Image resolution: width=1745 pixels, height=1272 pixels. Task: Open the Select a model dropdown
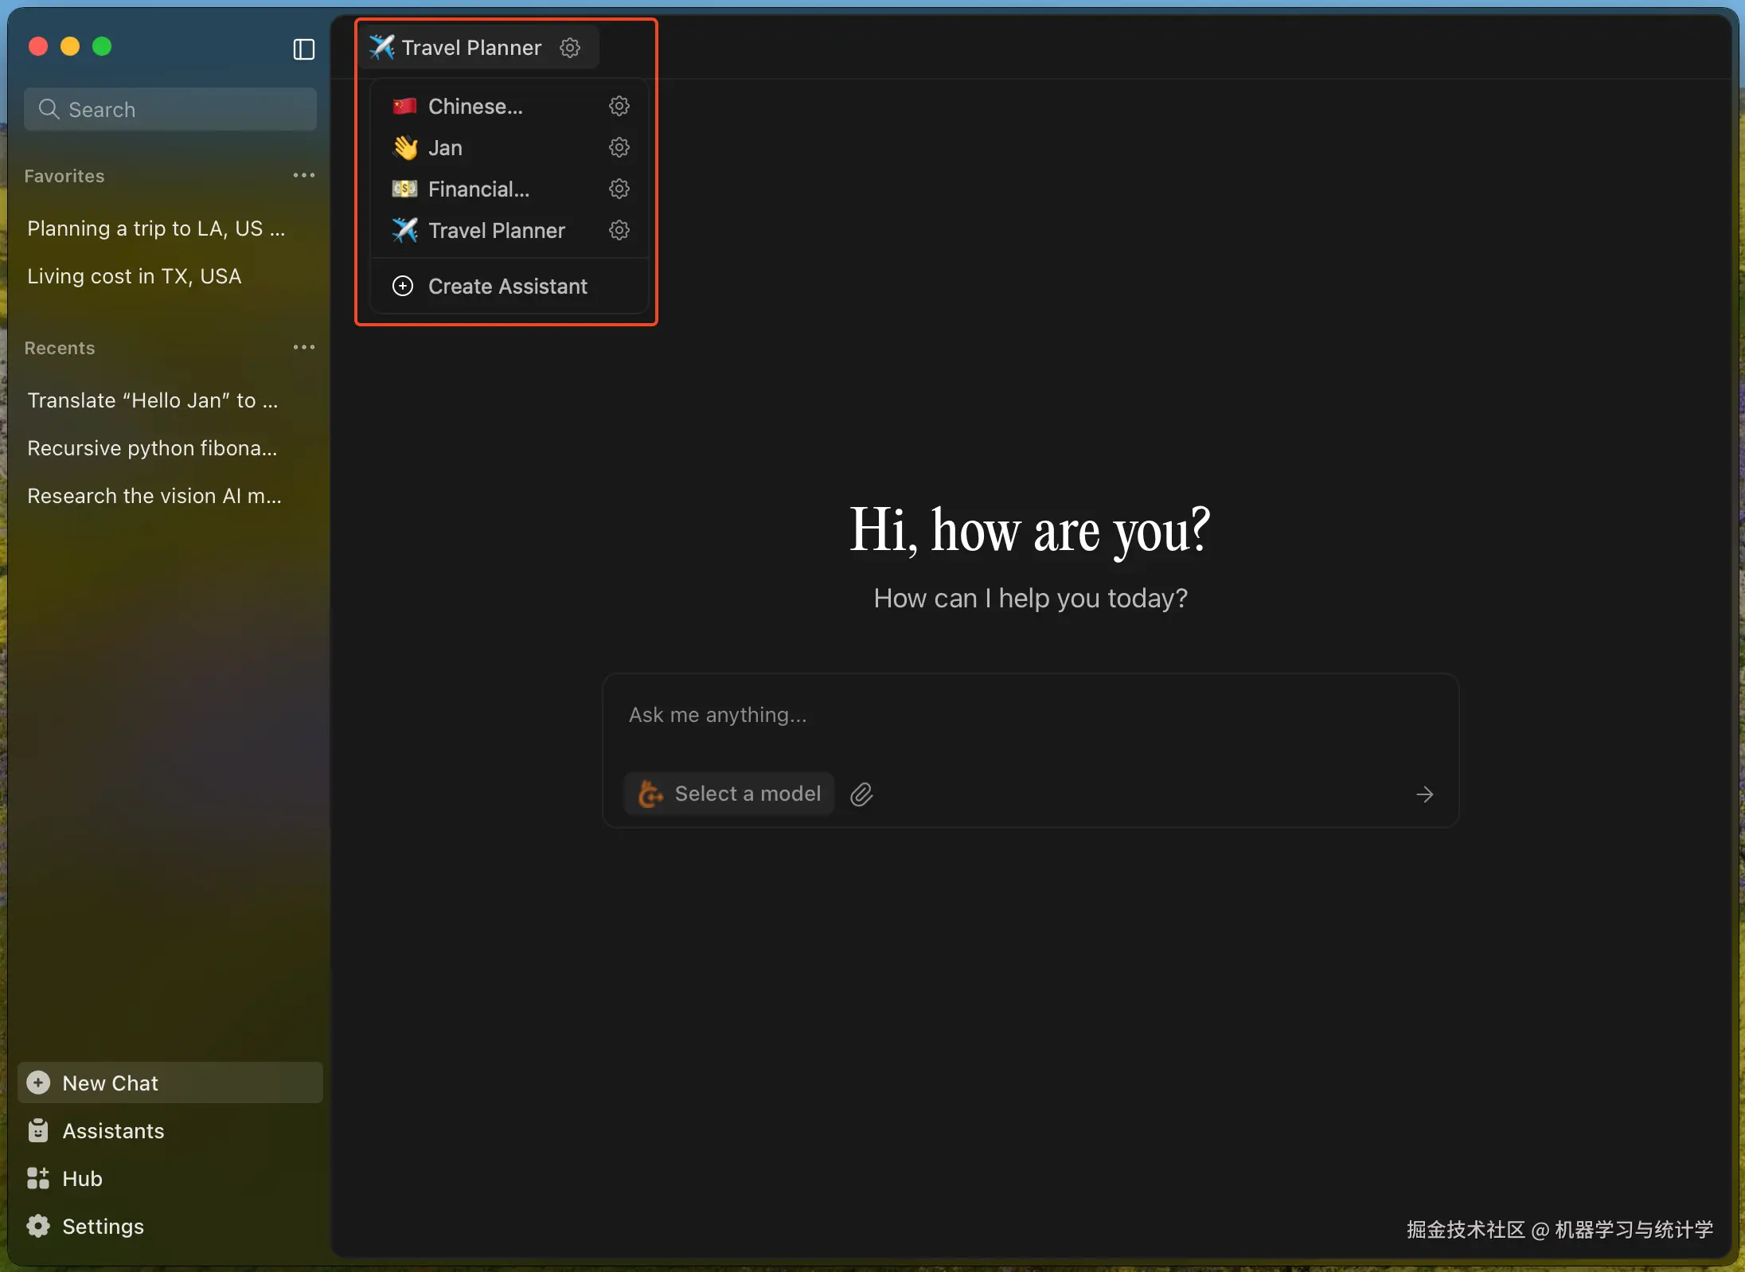747,793
